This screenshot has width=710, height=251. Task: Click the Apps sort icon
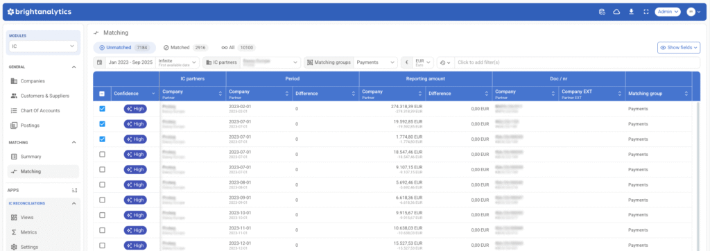[75, 190]
